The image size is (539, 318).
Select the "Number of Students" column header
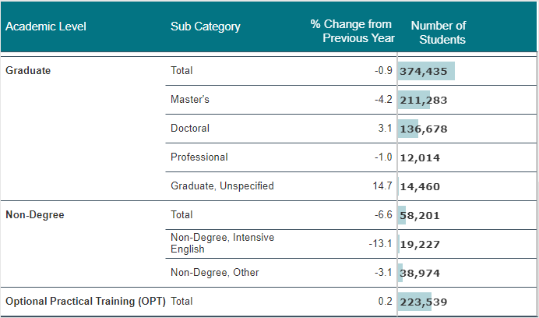tap(439, 32)
